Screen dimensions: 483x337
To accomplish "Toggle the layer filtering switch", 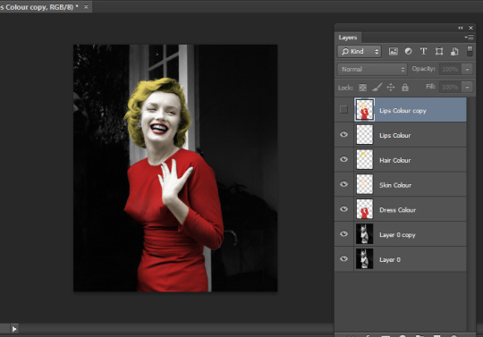I will point(470,51).
